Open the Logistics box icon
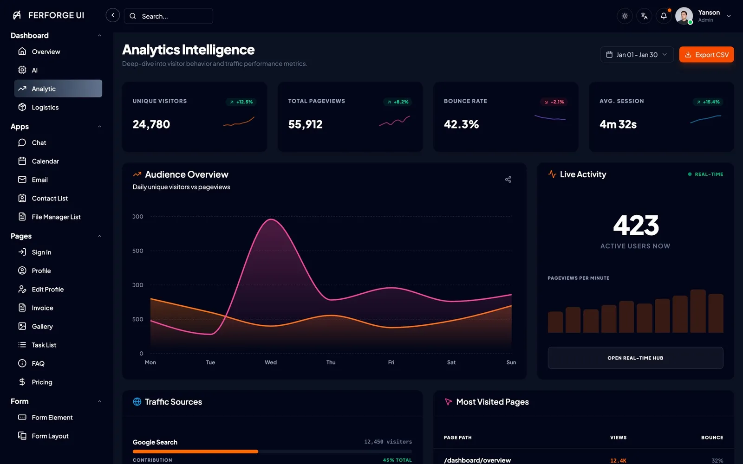 22,107
